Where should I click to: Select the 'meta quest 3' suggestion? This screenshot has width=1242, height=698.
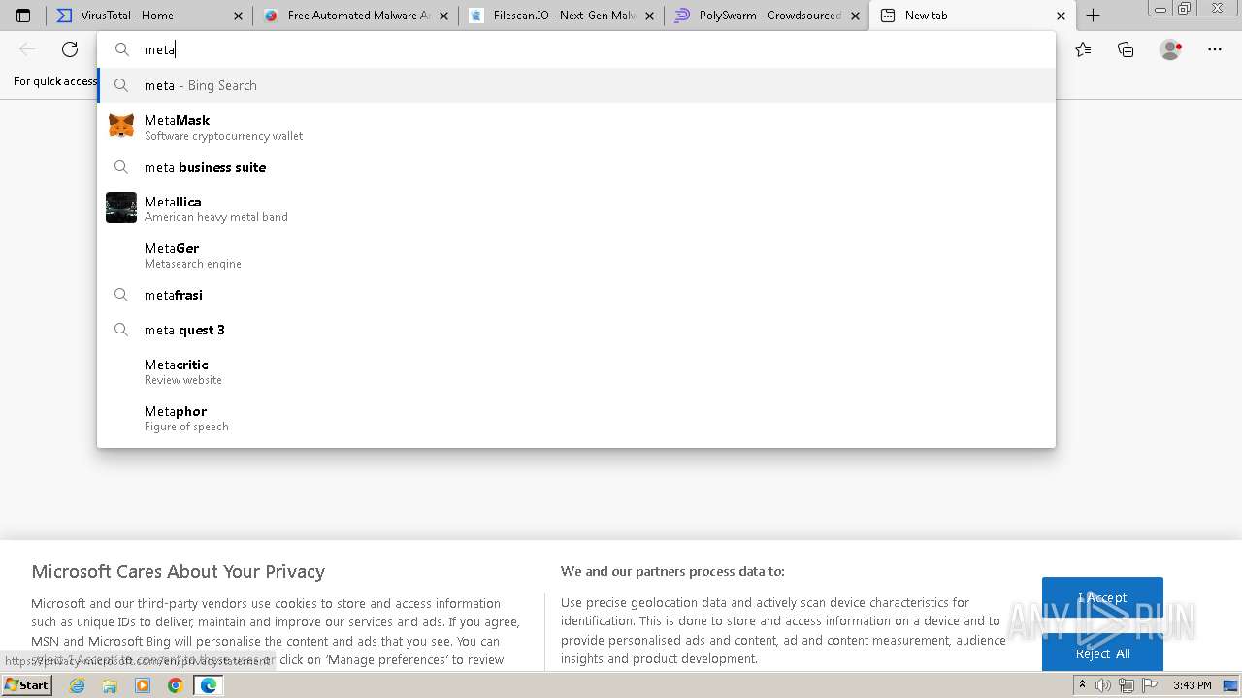576,330
